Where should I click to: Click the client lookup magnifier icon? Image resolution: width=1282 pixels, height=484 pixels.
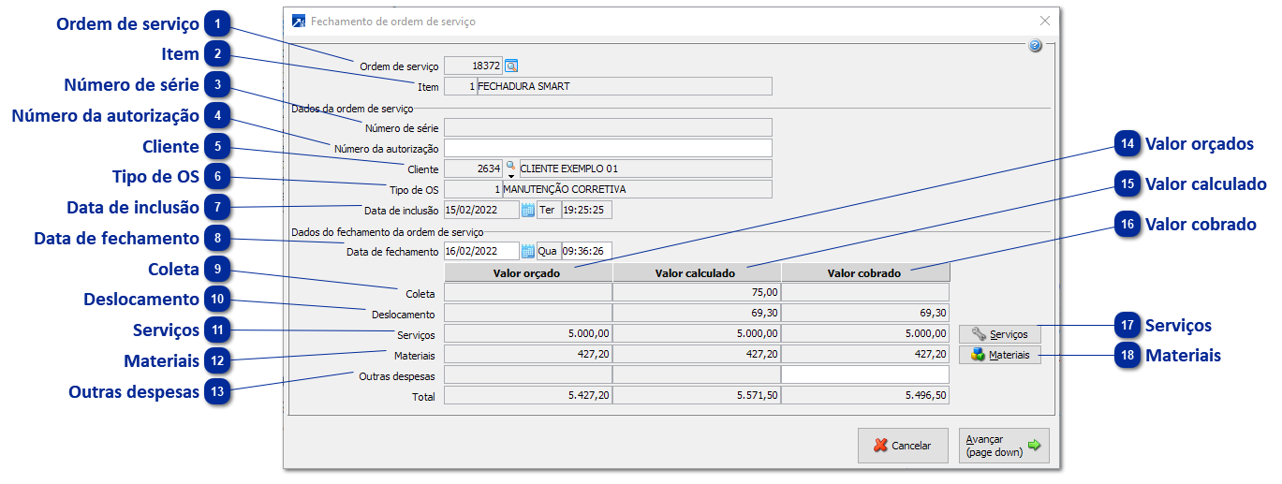(511, 165)
